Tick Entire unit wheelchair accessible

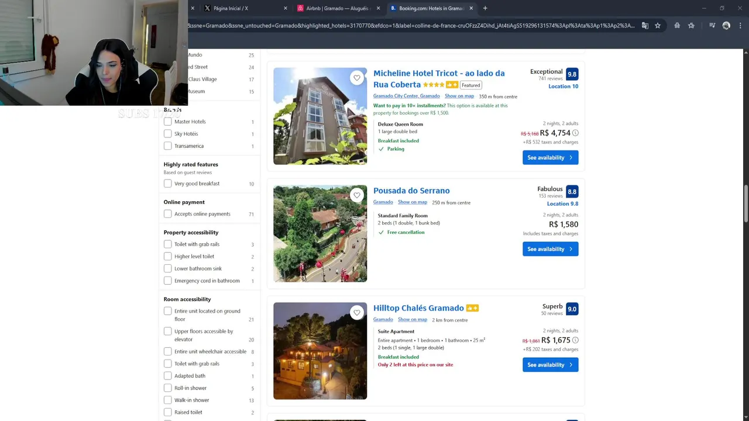click(168, 351)
